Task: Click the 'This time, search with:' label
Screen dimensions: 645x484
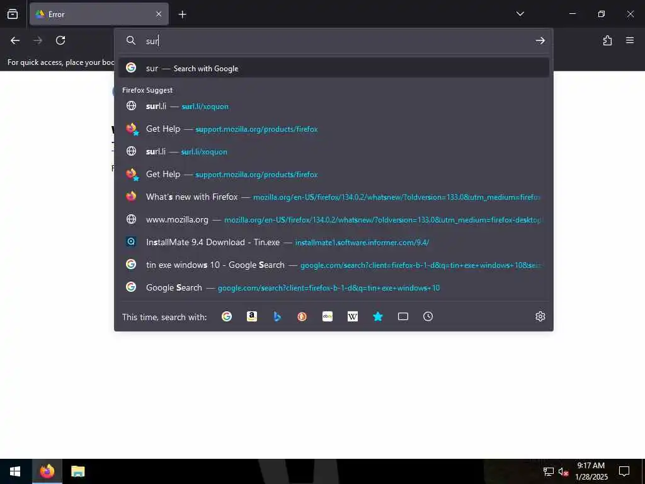Action: click(164, 317)
